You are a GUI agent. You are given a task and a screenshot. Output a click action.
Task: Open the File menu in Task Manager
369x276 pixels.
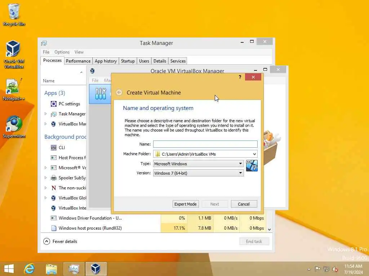coord(46,52)
